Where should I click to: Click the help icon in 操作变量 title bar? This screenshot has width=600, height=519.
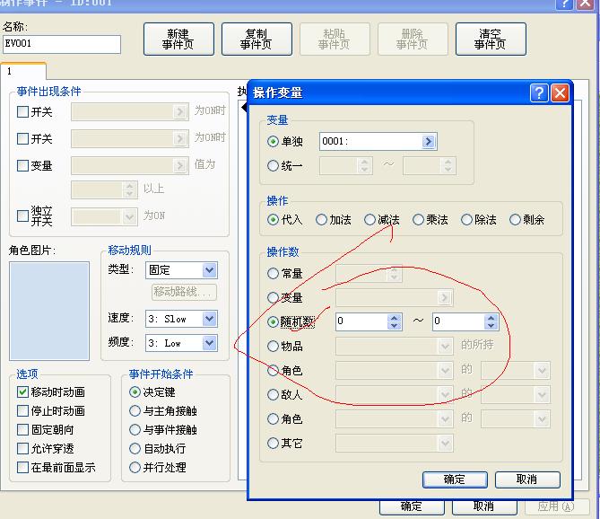tap(539, 93)
